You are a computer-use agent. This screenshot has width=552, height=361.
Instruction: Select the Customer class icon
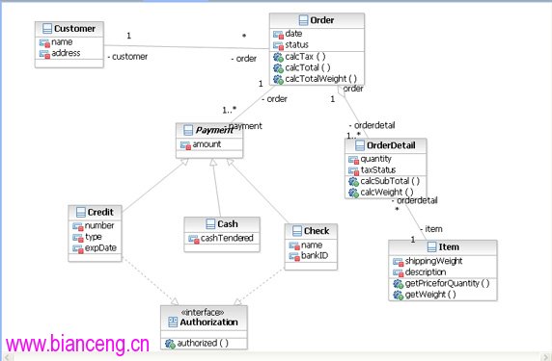coord(47,29)
